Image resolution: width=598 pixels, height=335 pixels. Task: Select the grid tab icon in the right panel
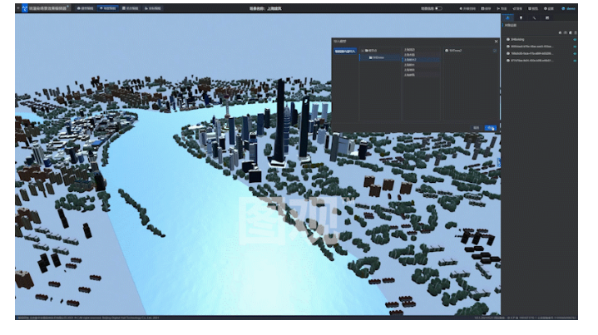547,18
